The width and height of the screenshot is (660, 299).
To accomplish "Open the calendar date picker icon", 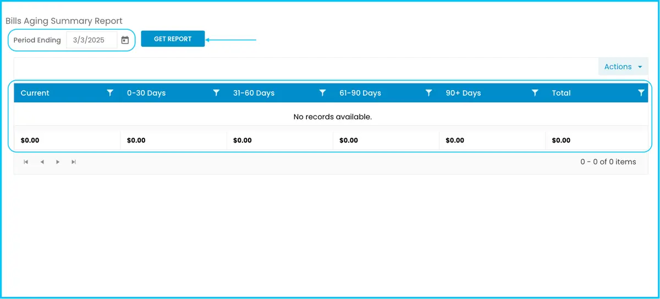I will click(125, 40).
